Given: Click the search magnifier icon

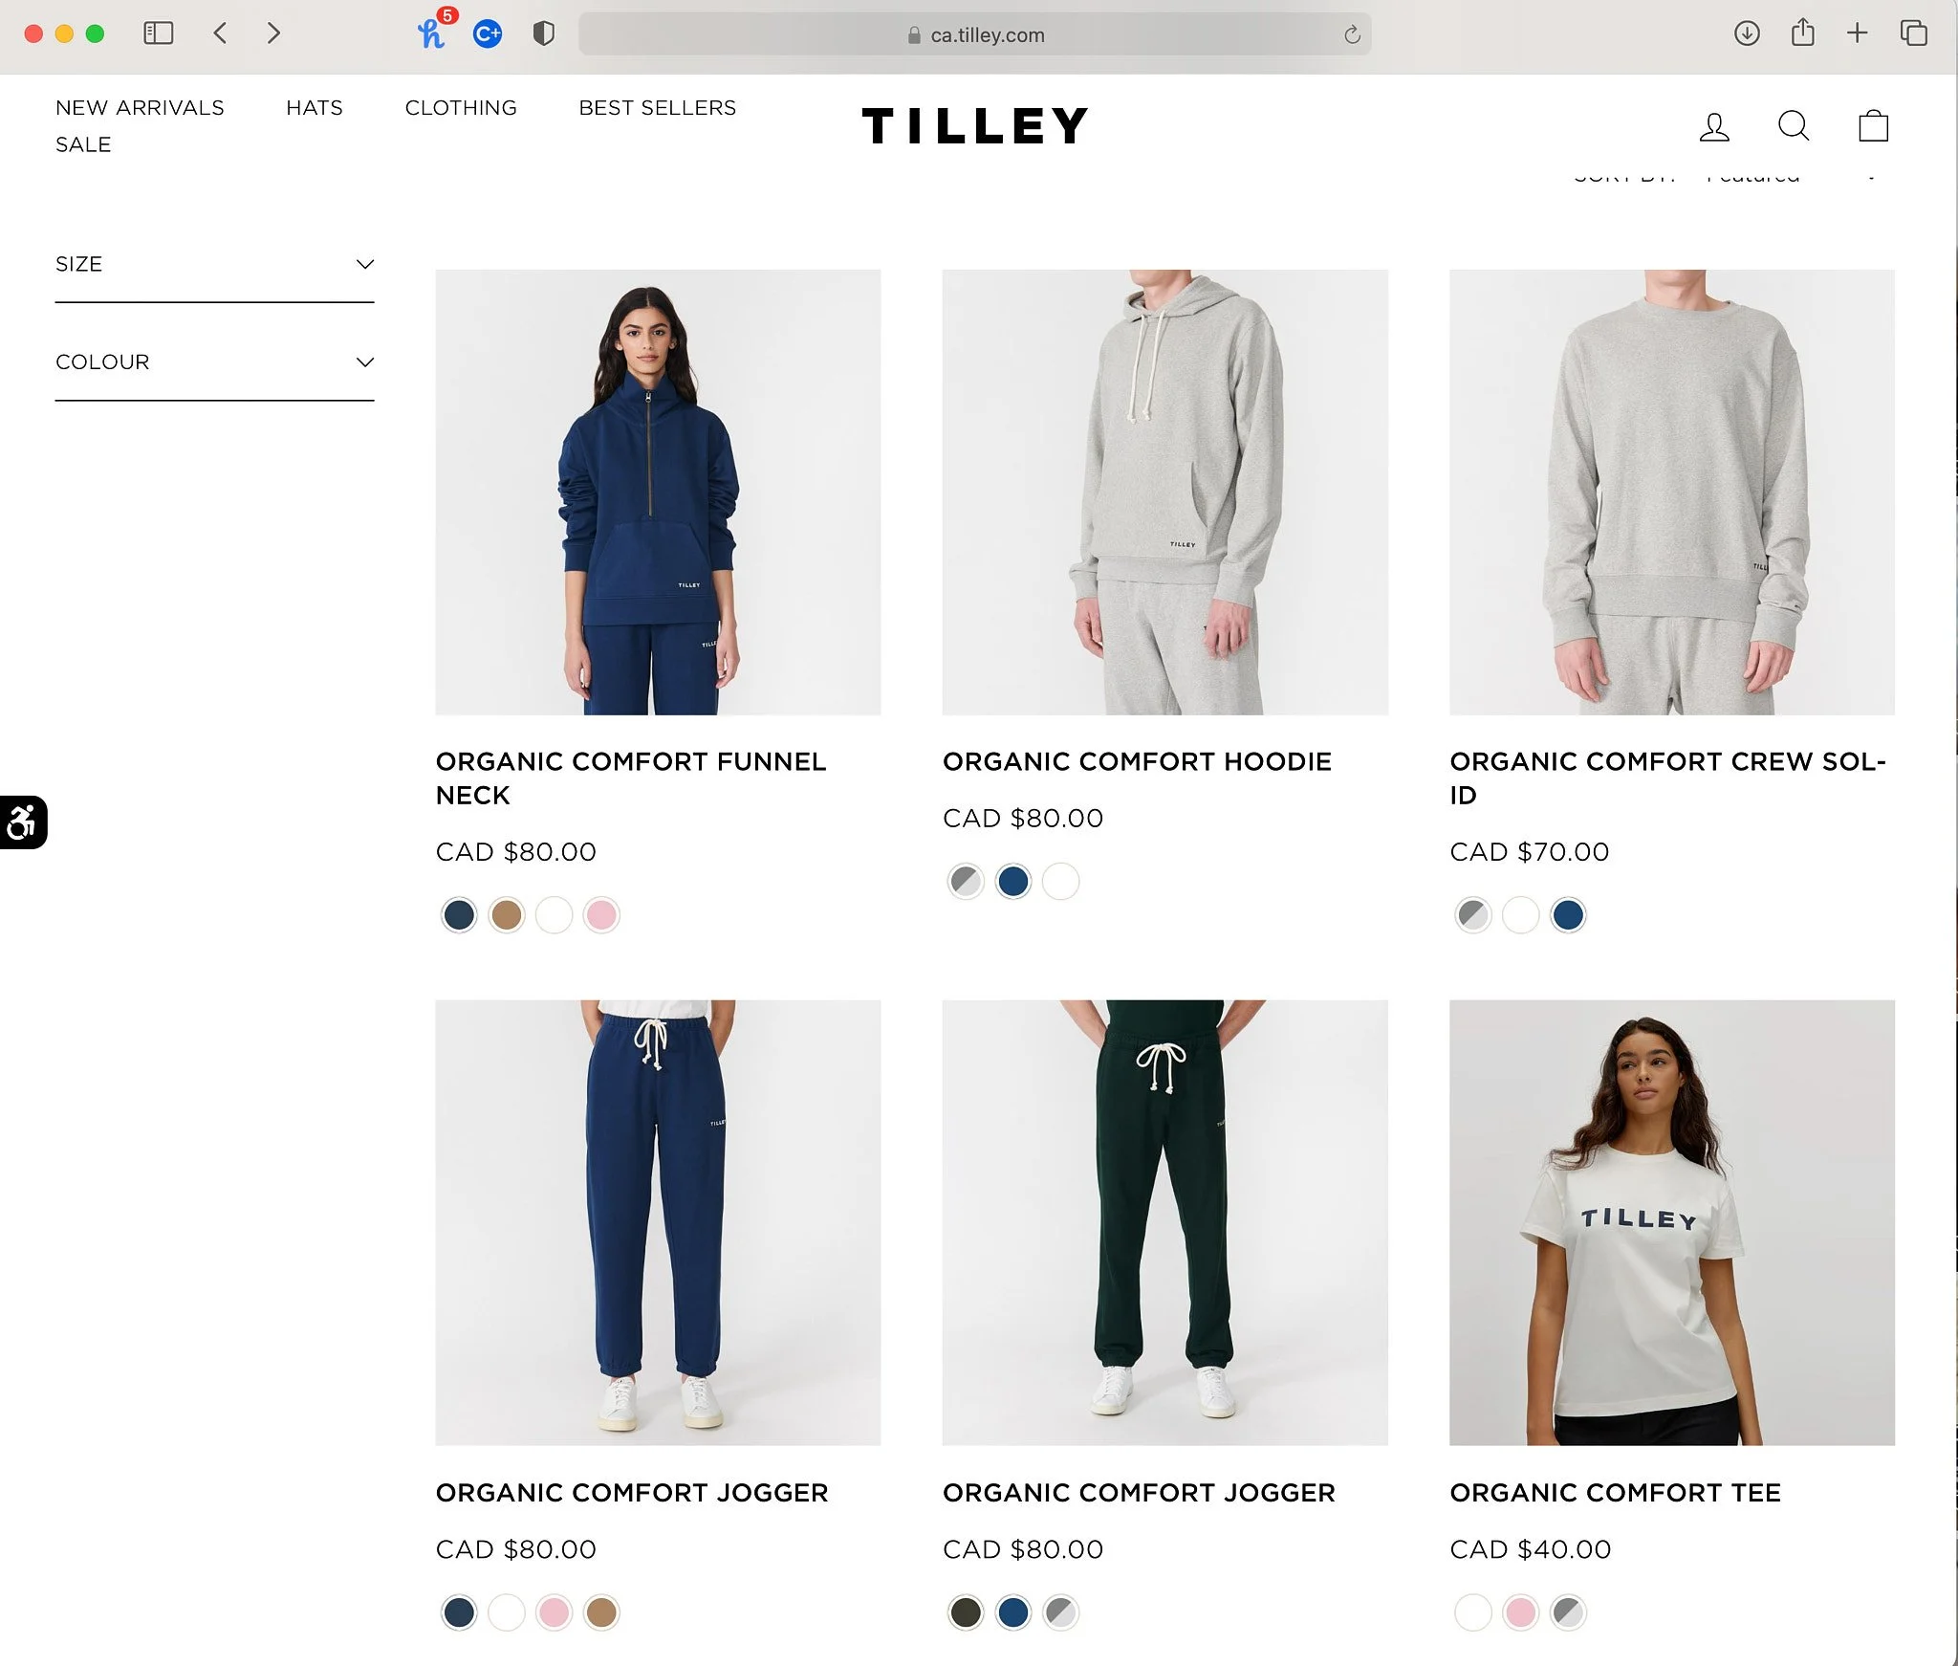Looking at the screenshot, I should 1794,125.
